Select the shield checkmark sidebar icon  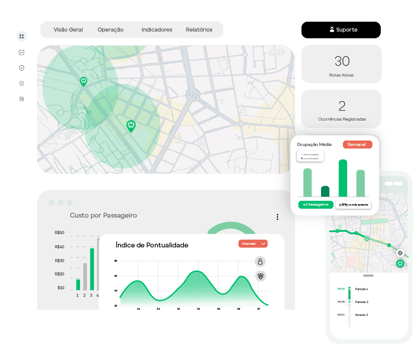click(22, 68)
